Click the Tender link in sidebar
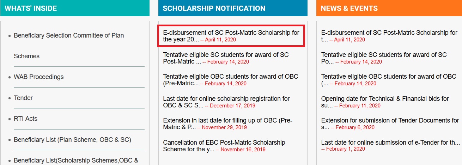This screenshot has width=462, height=165. coord(23,98)
